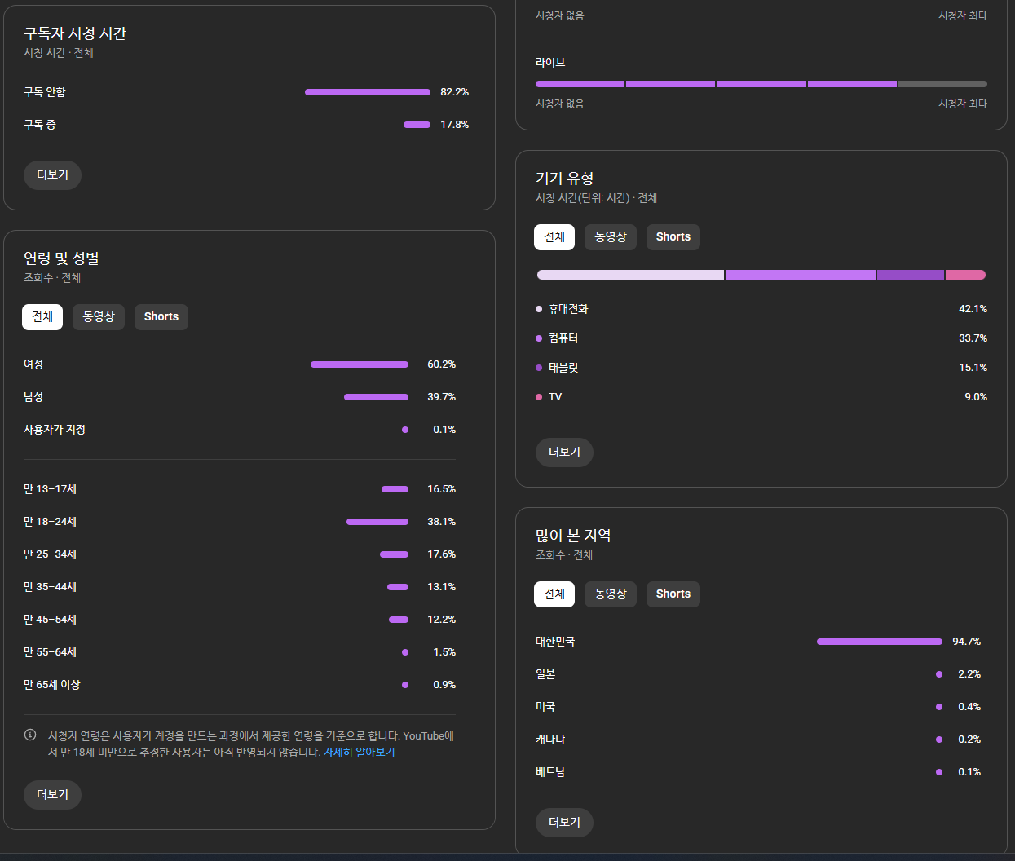Screen dimensions: 1015x861
Task: Click the pink TV legend dot
Action: point(539,397)
